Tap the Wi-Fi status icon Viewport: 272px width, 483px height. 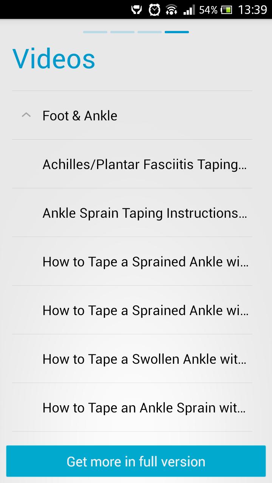172,10
